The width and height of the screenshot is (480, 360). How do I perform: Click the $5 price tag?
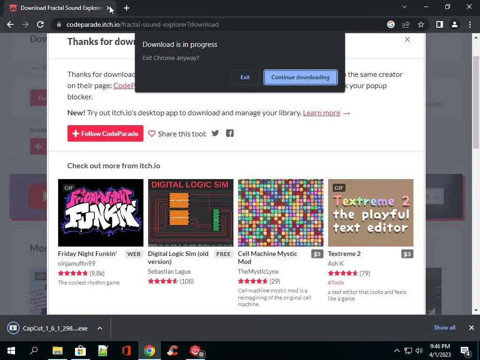tap(317, 254)
